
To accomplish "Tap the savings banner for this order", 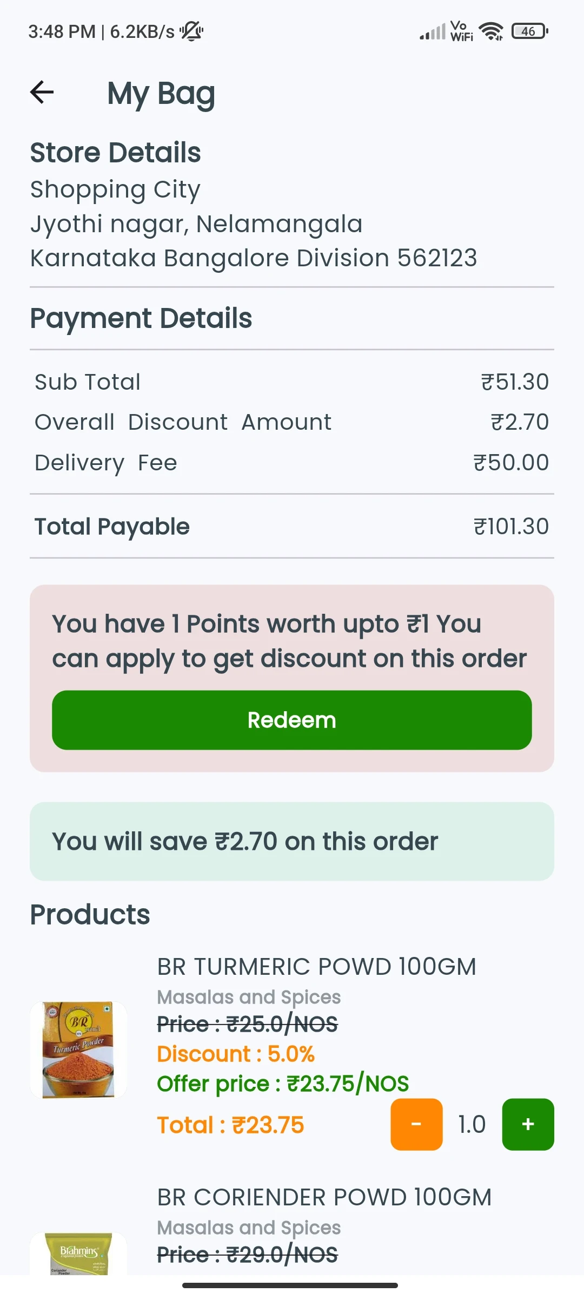I will click(x=292, y=841).
